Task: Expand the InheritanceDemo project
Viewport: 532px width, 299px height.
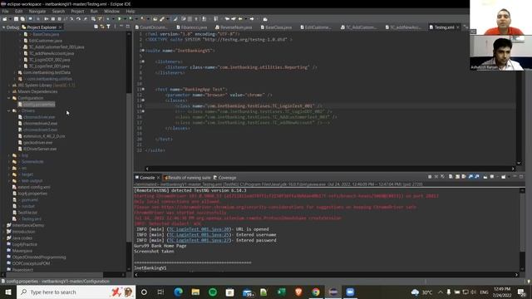Action: [3, 225]
